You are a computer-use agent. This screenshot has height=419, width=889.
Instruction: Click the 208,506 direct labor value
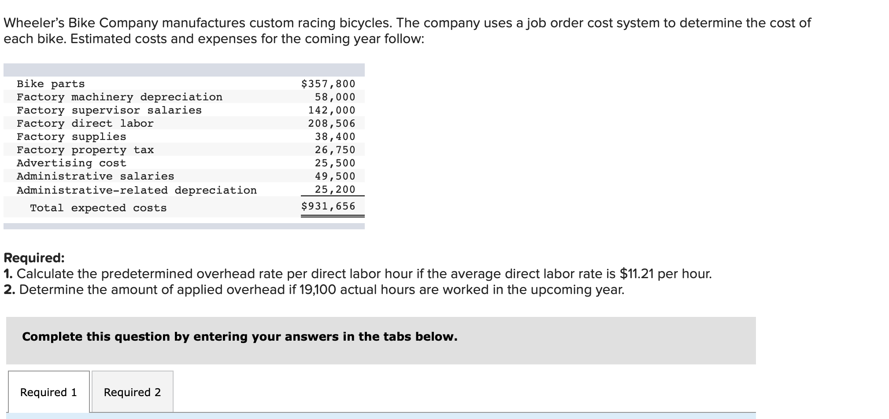[332, 123]
